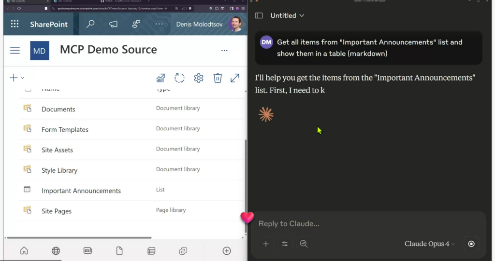Click the browser address bar URL
Screen dimensions: 495x261
pyautogui.click(x=112, y=9)
